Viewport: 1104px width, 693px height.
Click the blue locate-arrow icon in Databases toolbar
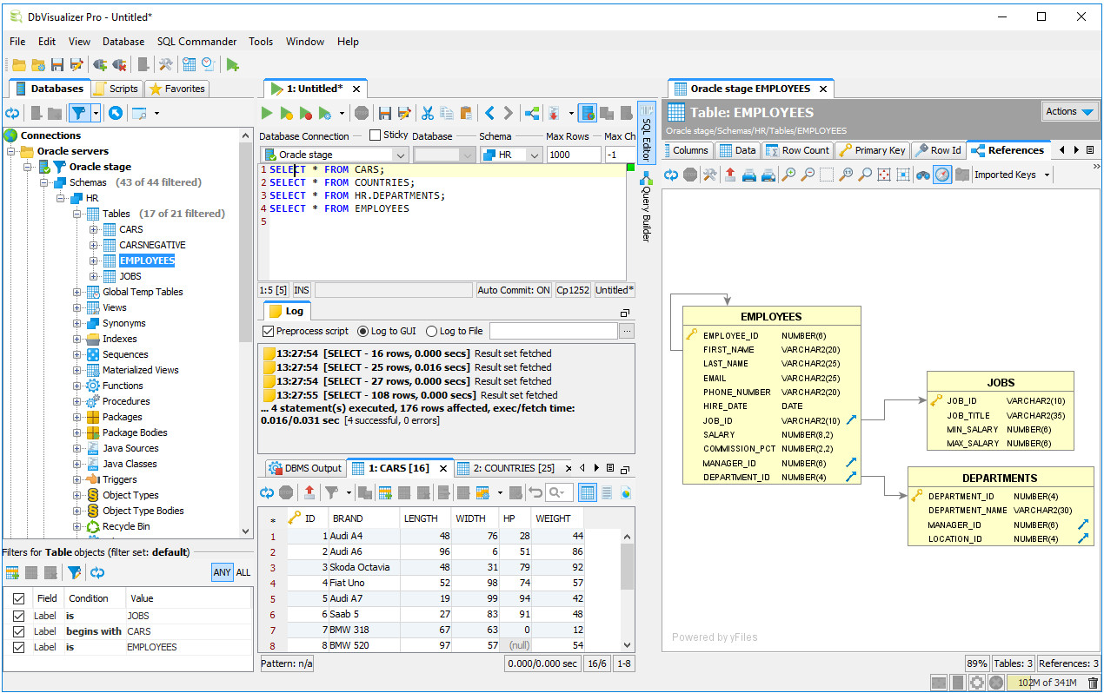pos(116,113)
